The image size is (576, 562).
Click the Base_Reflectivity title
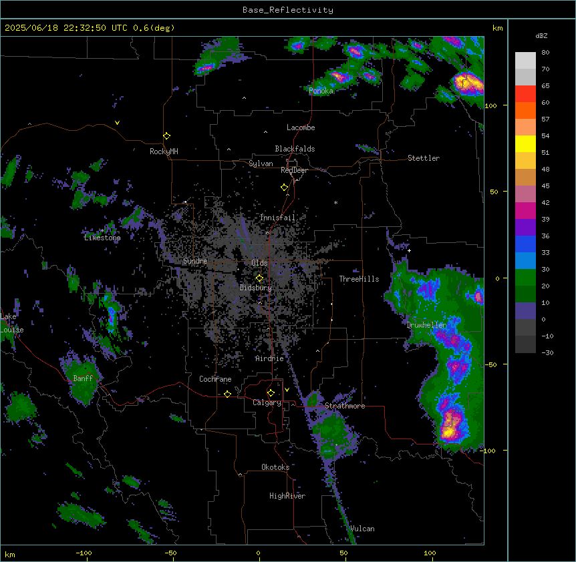click(288, 10)
